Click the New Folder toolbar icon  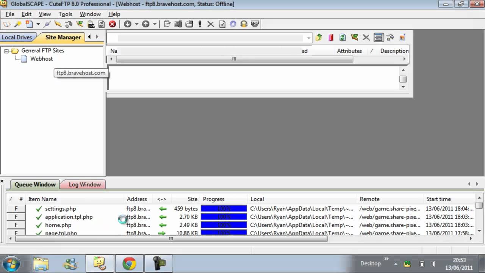pos(189,24)
